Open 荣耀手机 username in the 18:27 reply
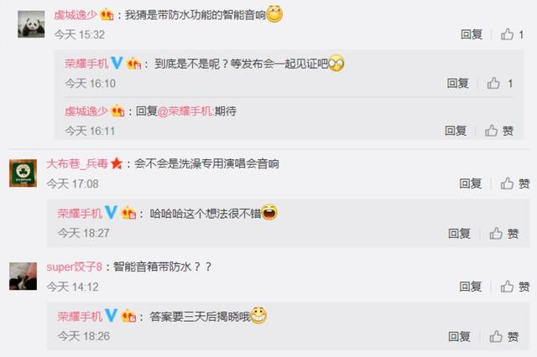 pos(80,214)
